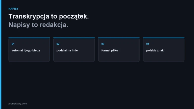Click the 'format pliku' title
This screenshot has width=194, height=109.
click(x=110, y=50)
